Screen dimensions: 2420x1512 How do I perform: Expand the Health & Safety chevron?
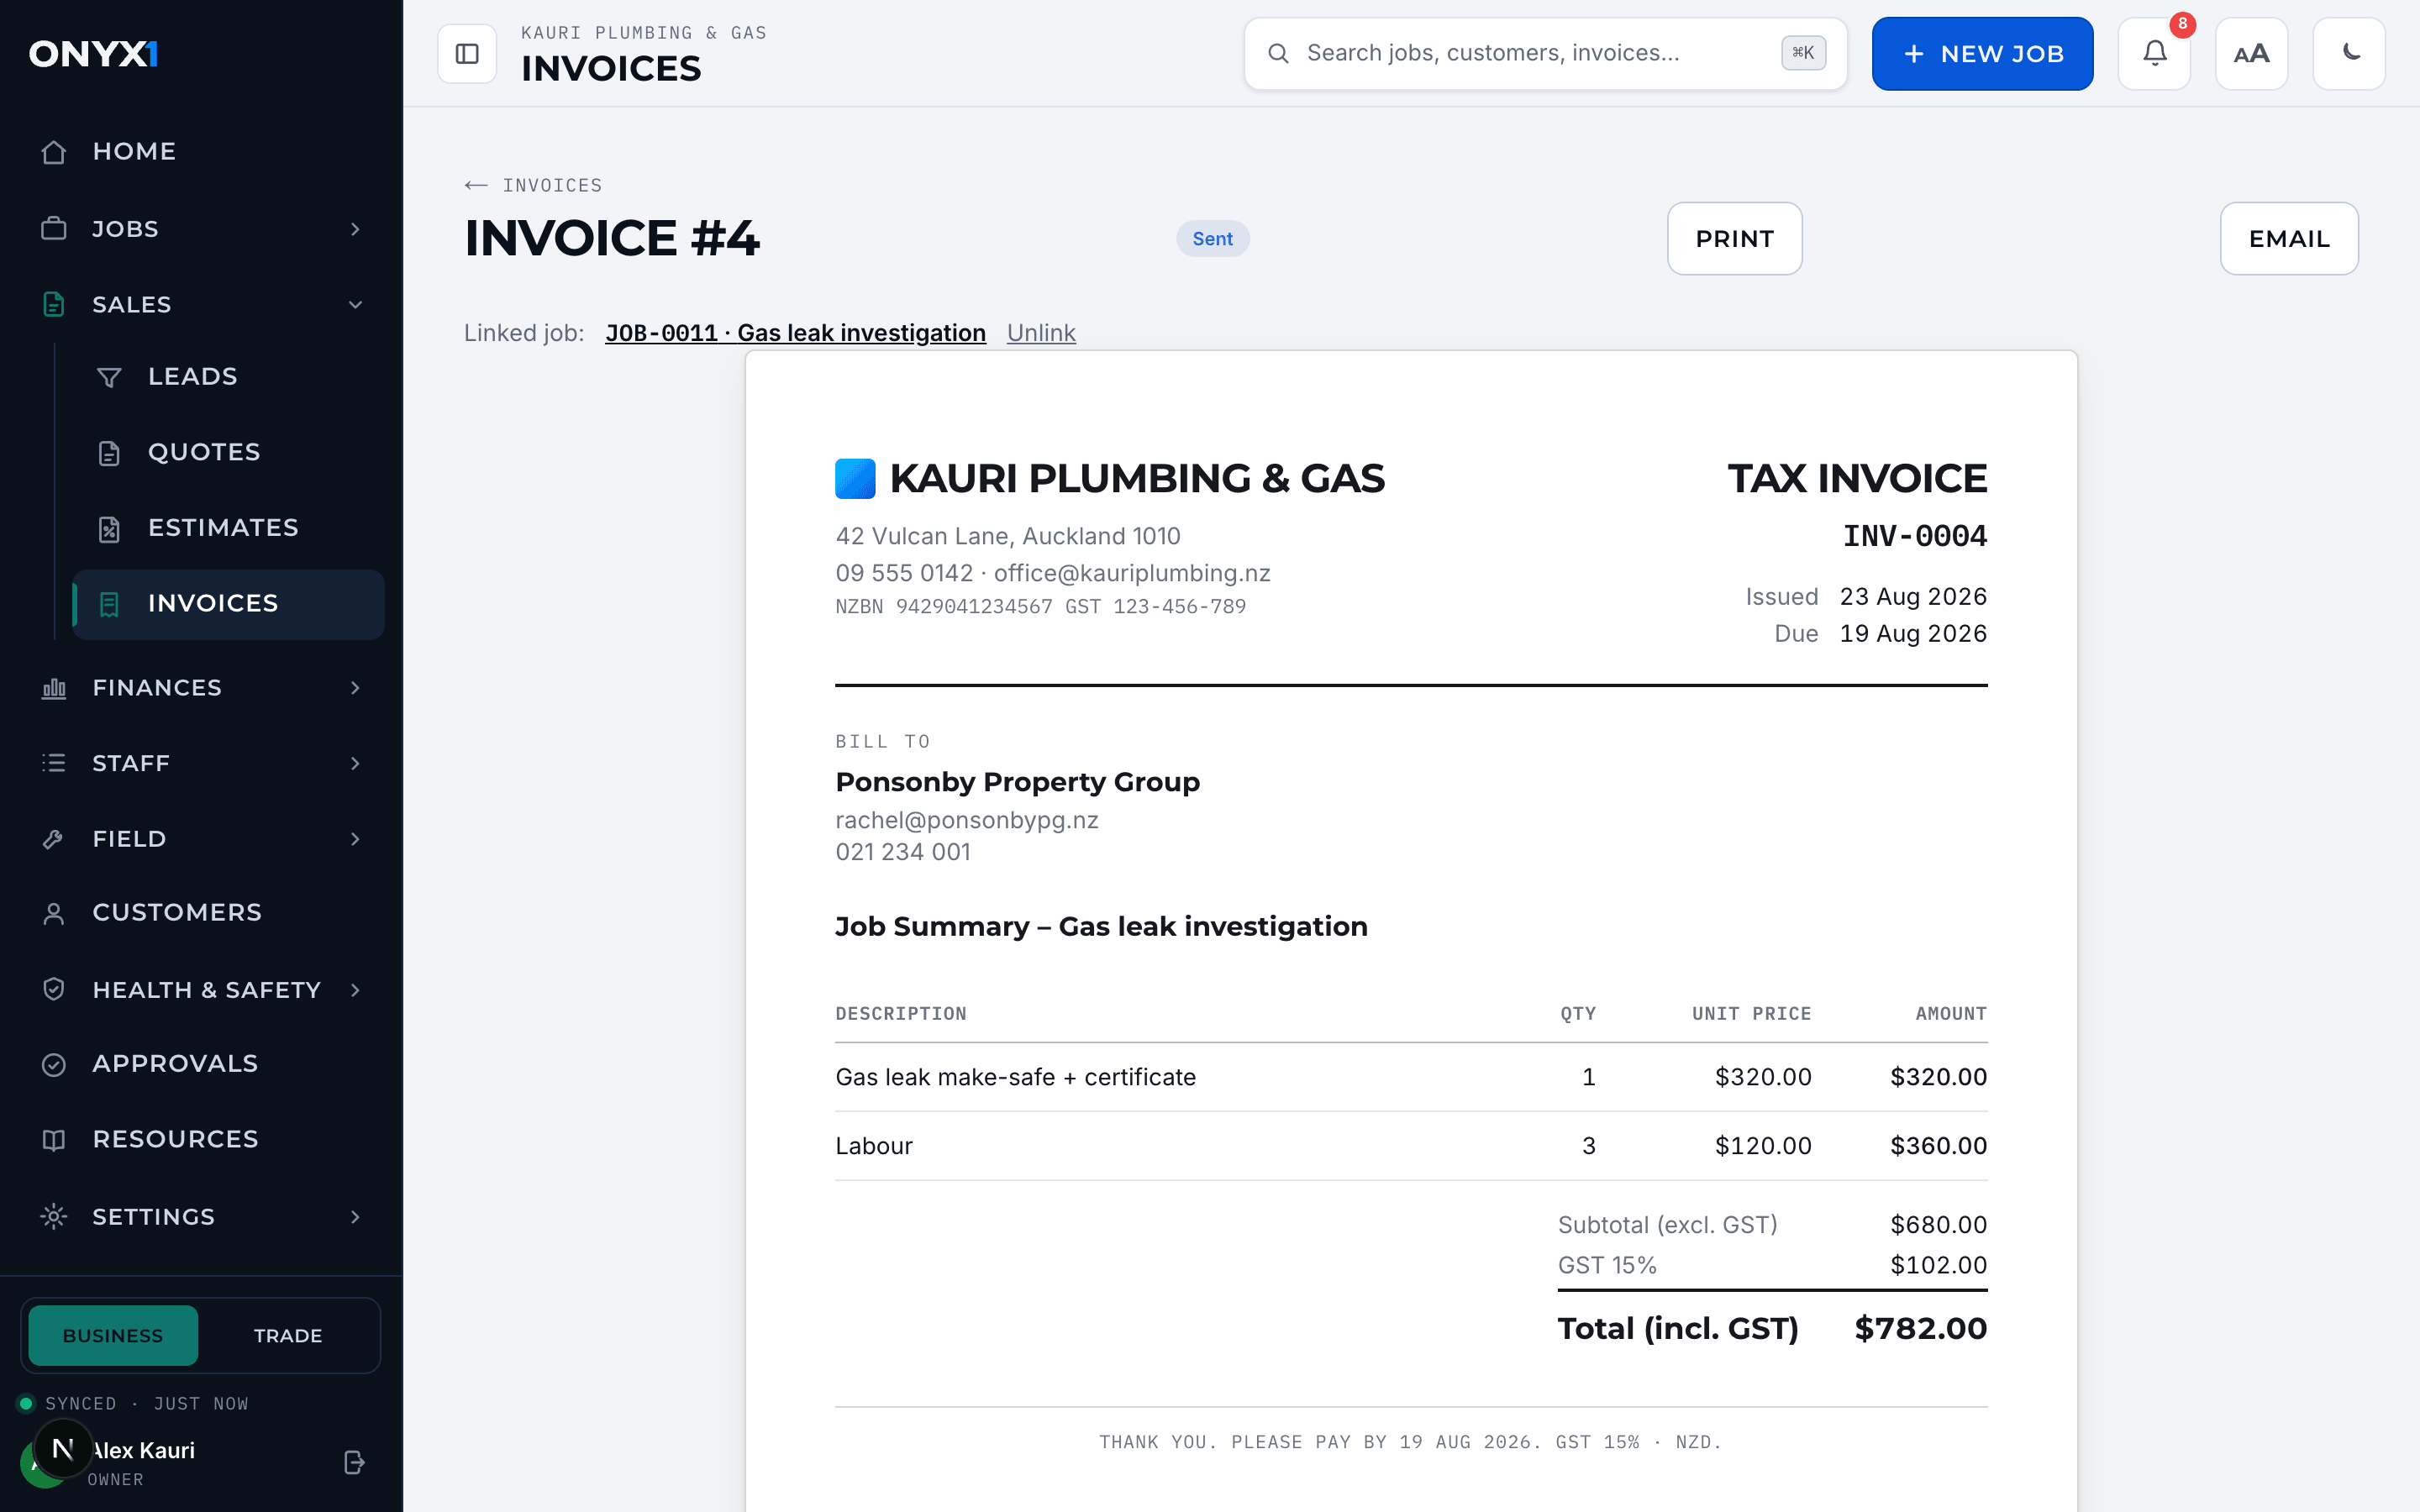point(355,990)
